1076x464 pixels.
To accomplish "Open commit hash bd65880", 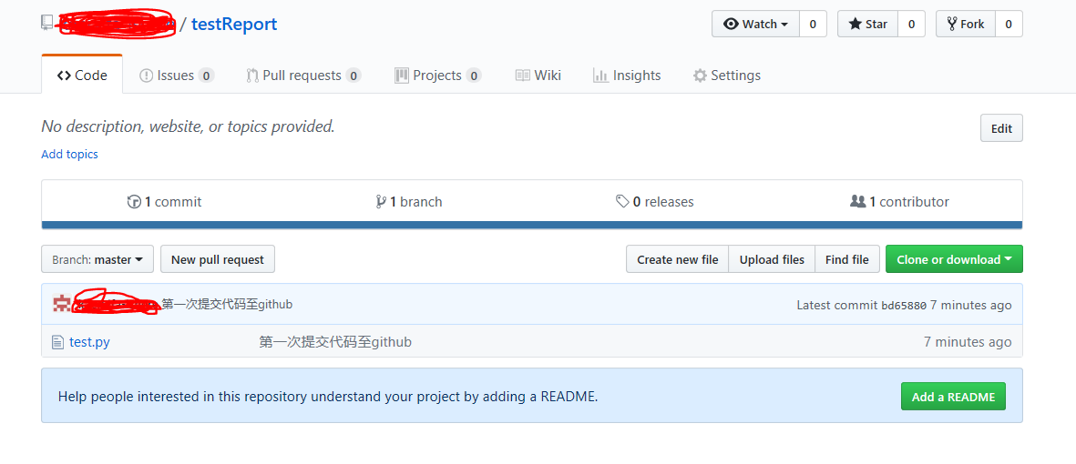I will tap(904, 305).
